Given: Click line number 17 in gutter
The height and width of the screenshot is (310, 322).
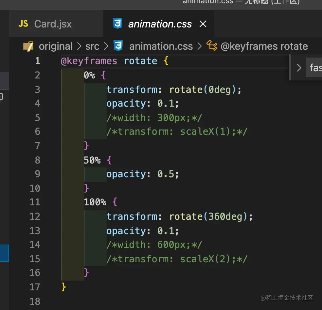Looking at the screenshot, I should coord(35,287).
